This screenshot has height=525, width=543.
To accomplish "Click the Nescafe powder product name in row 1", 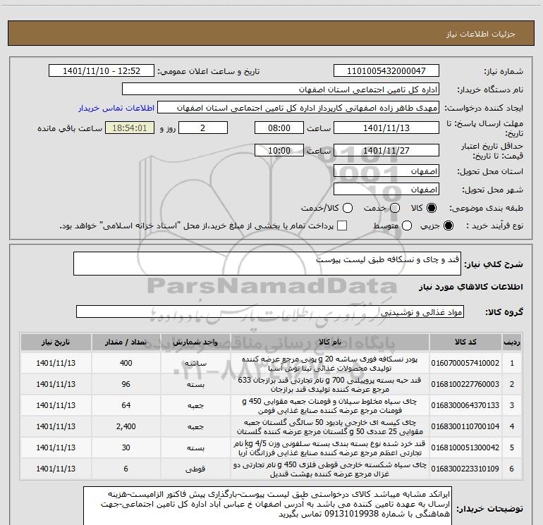I will [330, 364].
